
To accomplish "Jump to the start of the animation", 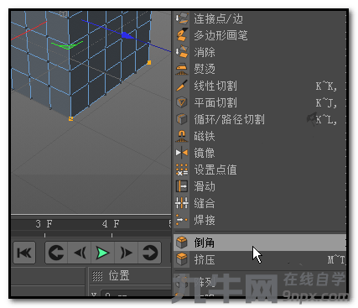I will (24, 253).
